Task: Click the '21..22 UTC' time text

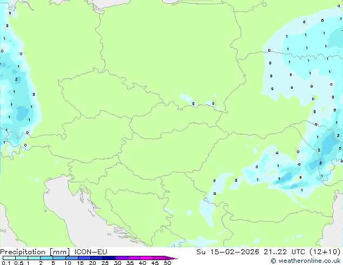Action: pyautogui.click(x=284, y=251)
